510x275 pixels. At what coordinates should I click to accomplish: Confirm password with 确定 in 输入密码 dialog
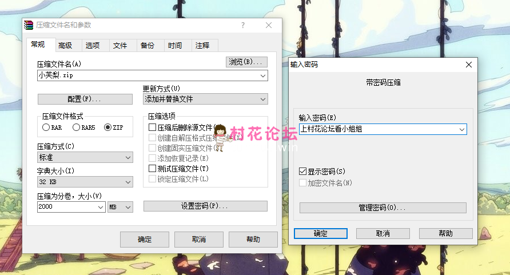321,233
